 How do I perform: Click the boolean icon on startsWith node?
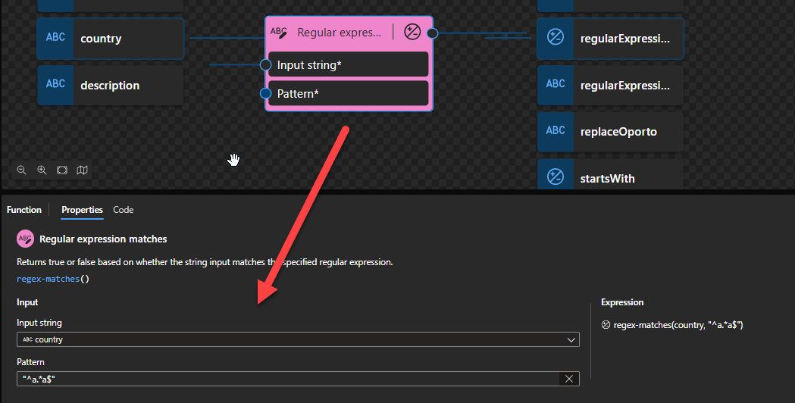tap(556, 177)
